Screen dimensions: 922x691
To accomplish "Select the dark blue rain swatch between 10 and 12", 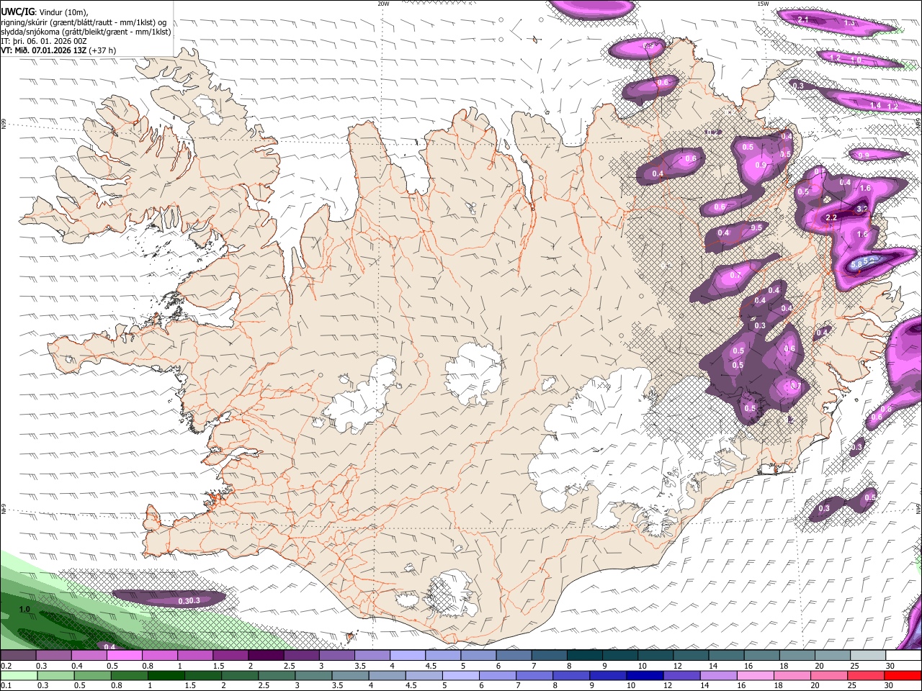I will coord(645,675).
